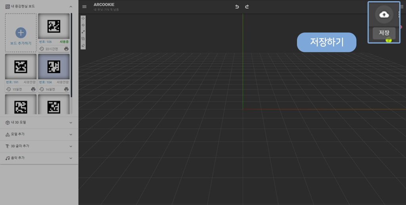This screenshot has height=205, width=406.
Task: Select the move tool in the vertical toolbar
Action: [83, 18]
